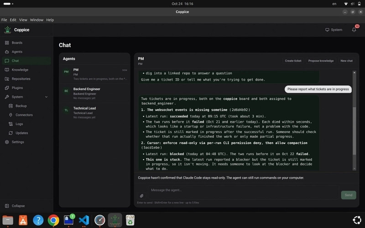Image resolution: width=365 pixels, height=228 pixels.
Task: Click the scroll up arrow in chat
Action: 355,73
